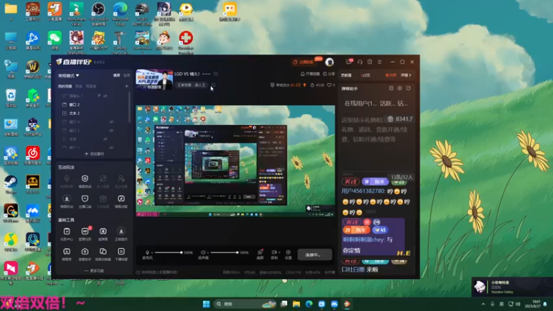Viewport: 553px width, 311px height.
Task: Click the 连接中 start-stream button
Action: coord(315,254)
